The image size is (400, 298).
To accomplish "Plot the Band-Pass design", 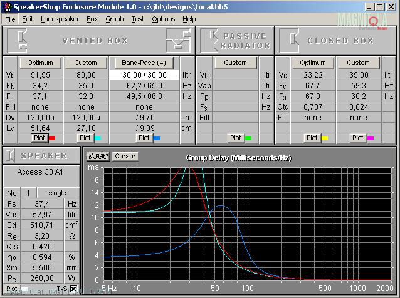I will tap(144, 138).
